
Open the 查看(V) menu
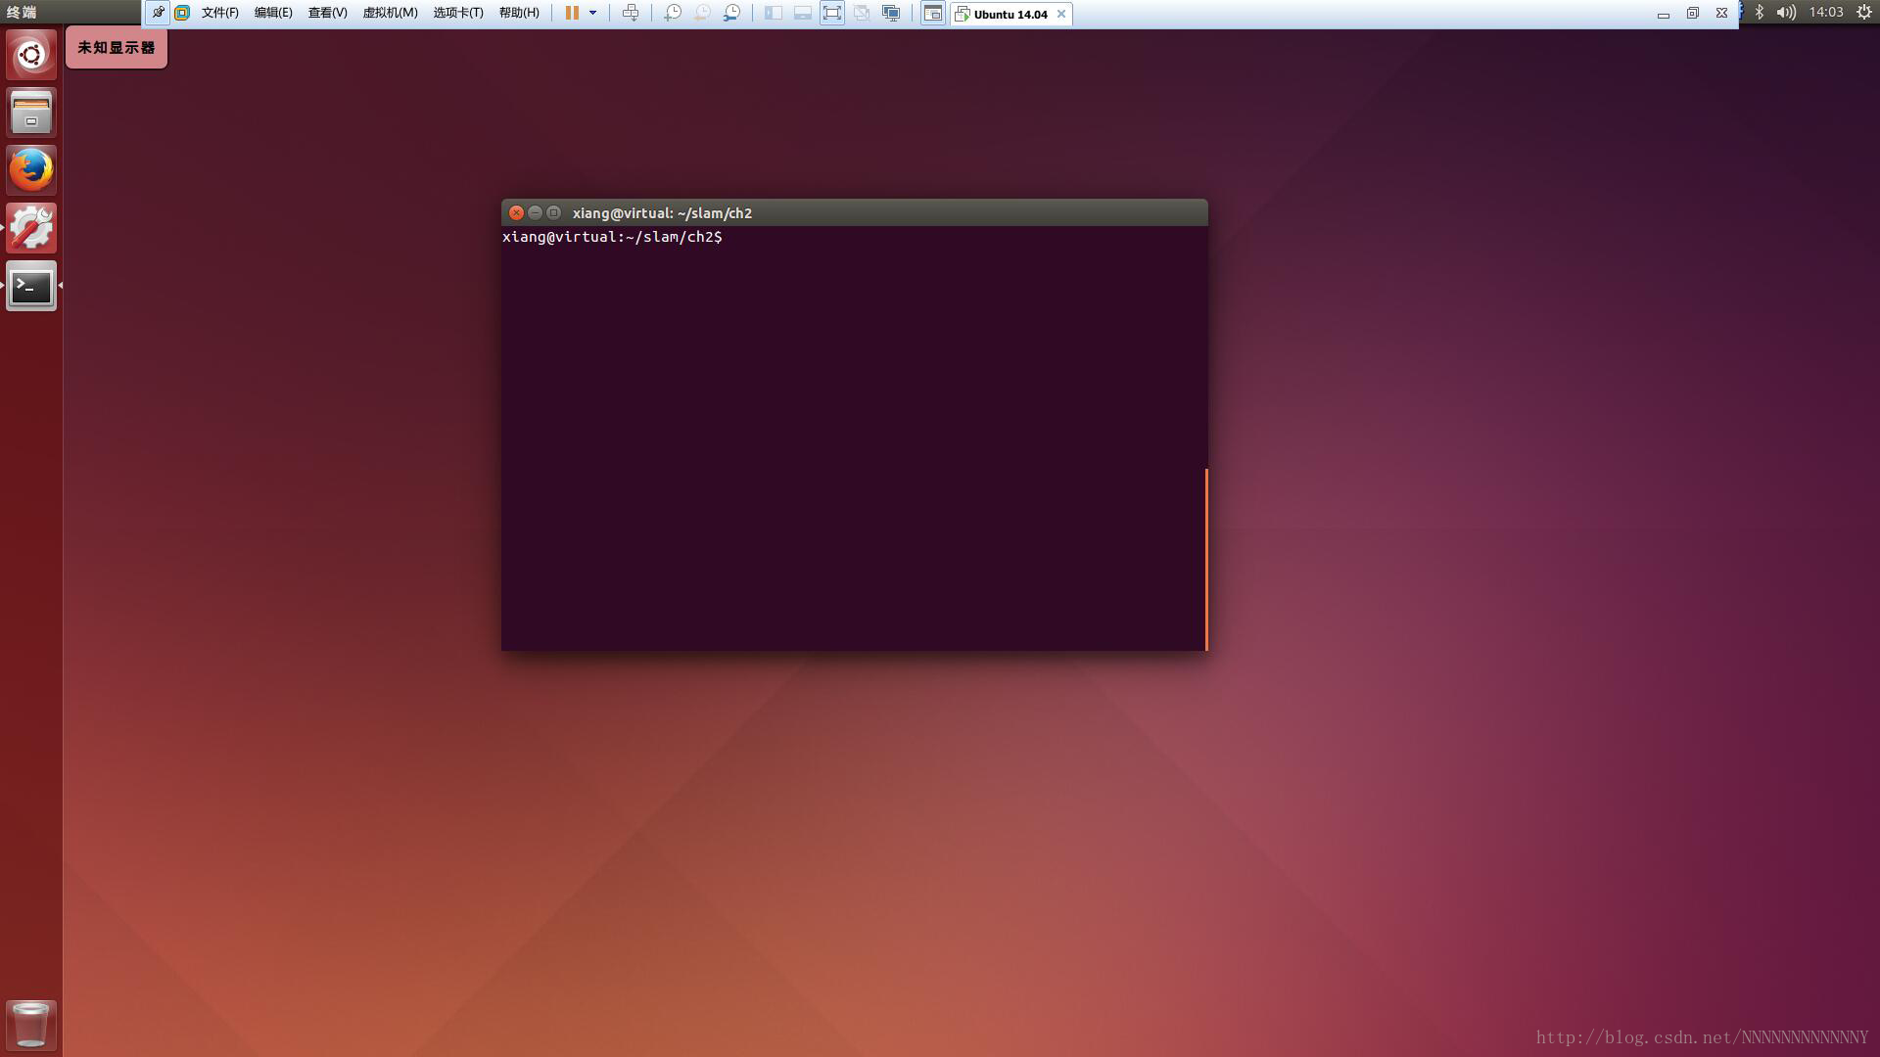(327, 13)
